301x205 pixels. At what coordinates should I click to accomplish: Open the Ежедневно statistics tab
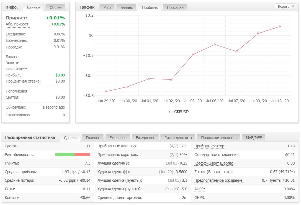(145, 138)
